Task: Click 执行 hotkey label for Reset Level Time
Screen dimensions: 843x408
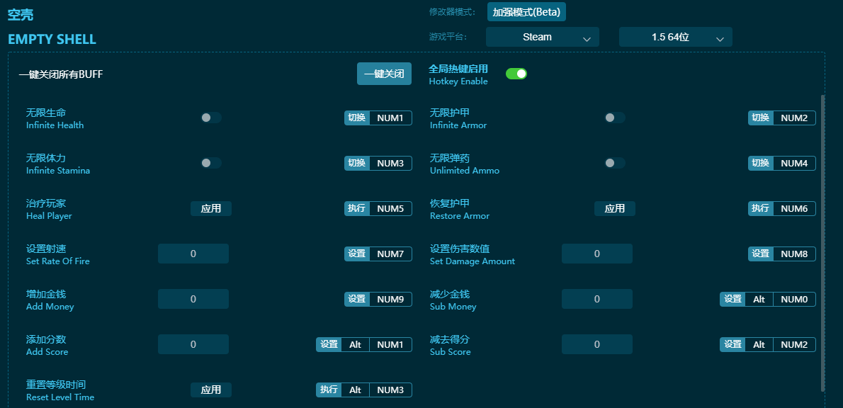Action: click(329, 390)
